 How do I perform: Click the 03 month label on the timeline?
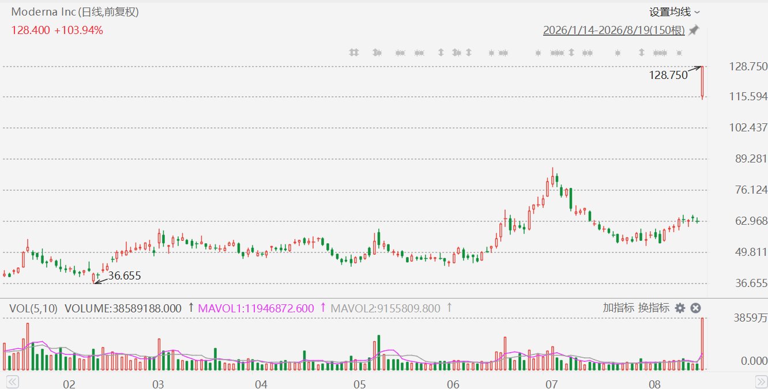tap(158, 384)
